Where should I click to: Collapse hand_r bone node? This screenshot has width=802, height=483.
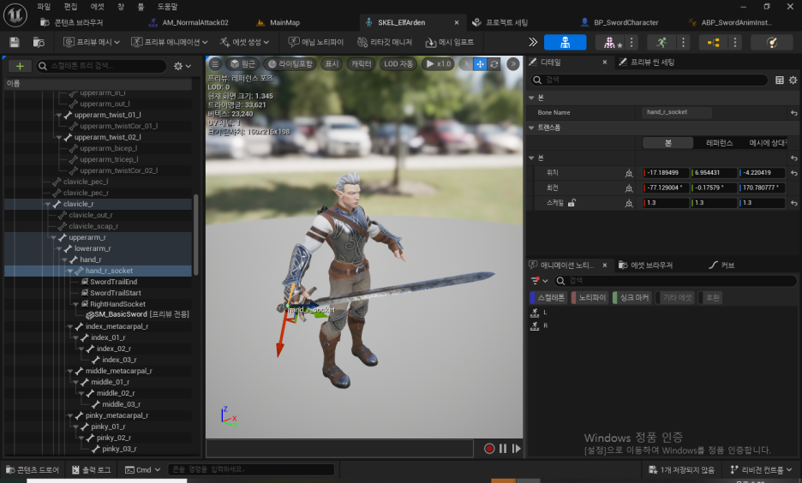click(x=64, y=260)
